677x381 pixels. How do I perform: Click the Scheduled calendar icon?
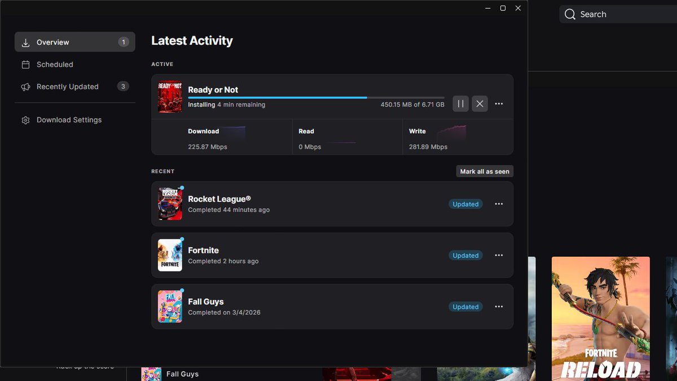click(x=25, y=64)
